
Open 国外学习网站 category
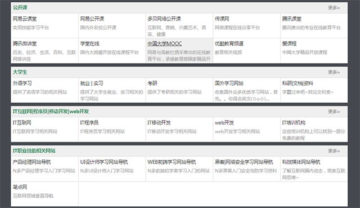click(x=229, y=83)
